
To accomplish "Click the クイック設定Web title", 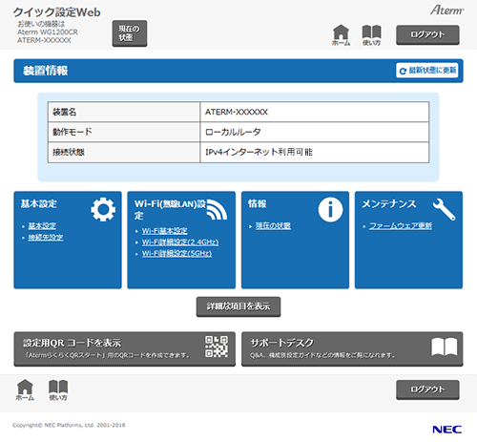I will coord(57,12).
